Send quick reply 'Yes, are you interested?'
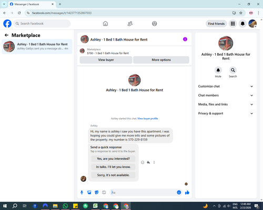The image size is (263, 210). tap(113, 159)
